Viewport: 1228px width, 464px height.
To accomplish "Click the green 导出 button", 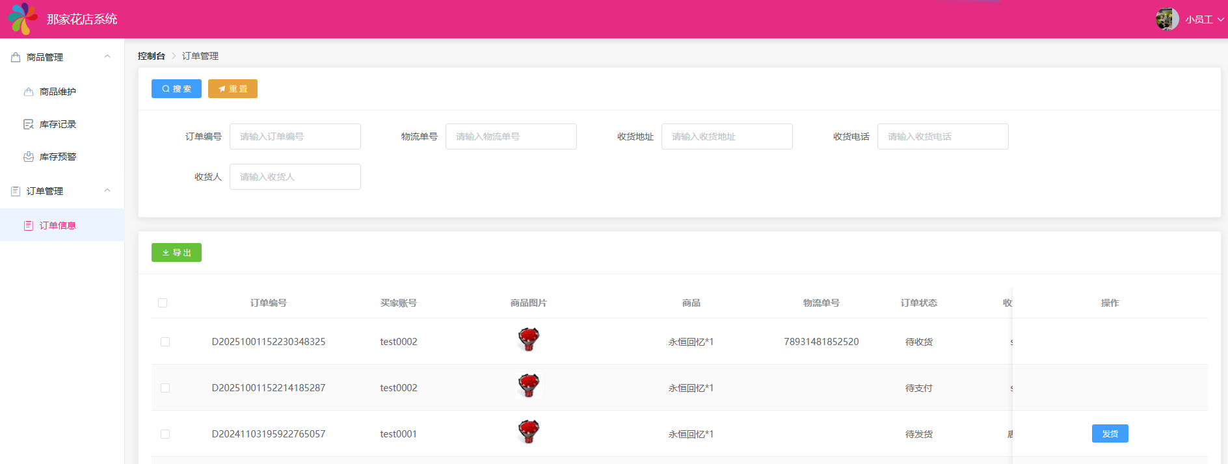I will click(176, 252).
